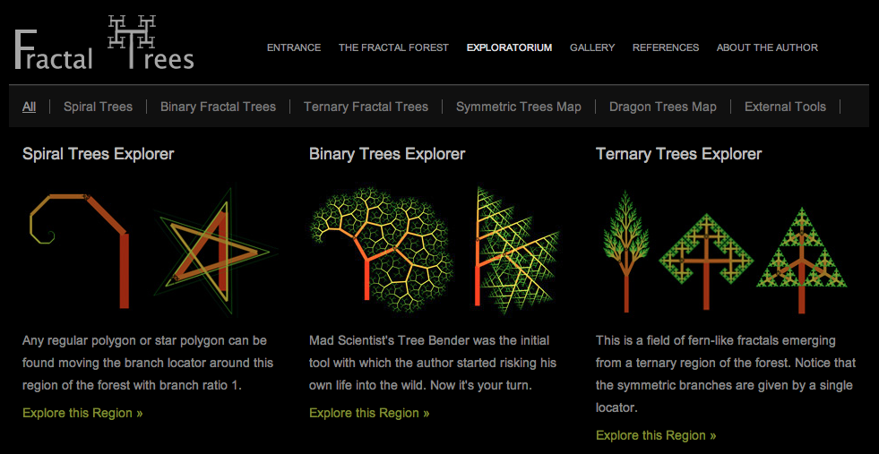879x454 pixels.
Task: Click the fern ternary tree image
Action: (x=626, y=251)
